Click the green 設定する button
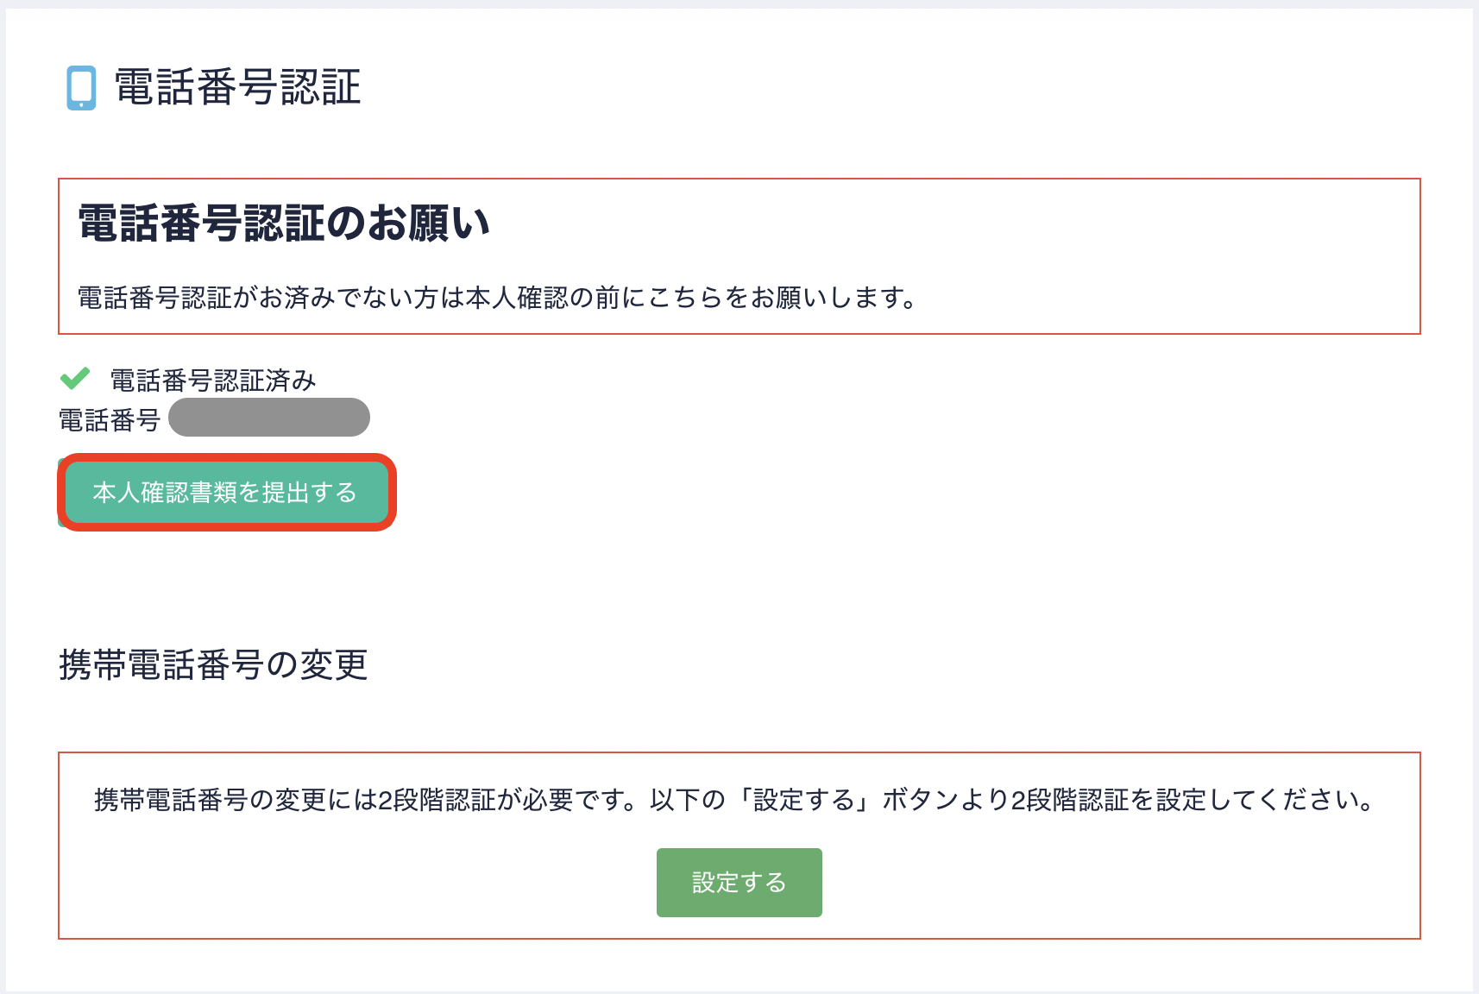Image resolution: width=1479 pixels, height=994 pixels. [739, 882]
